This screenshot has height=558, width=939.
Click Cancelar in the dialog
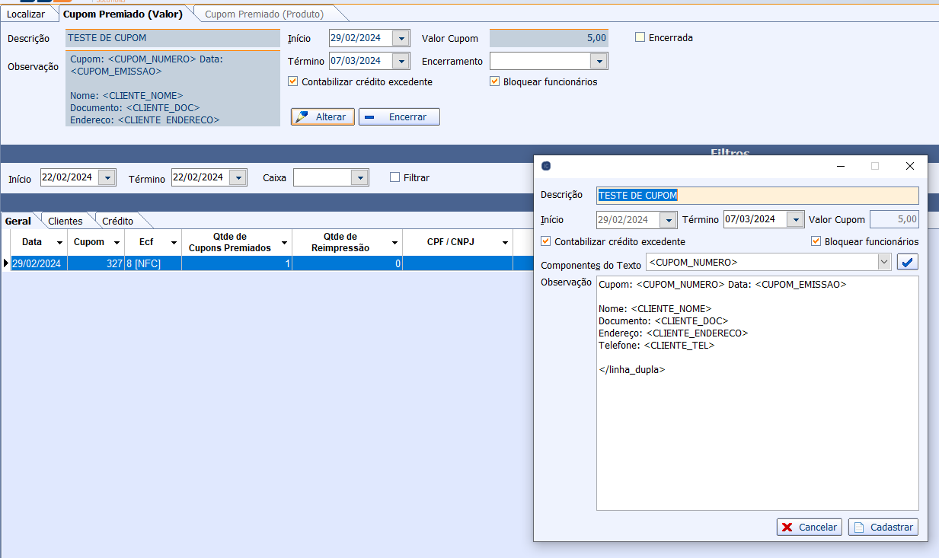[x=808, y=528]
